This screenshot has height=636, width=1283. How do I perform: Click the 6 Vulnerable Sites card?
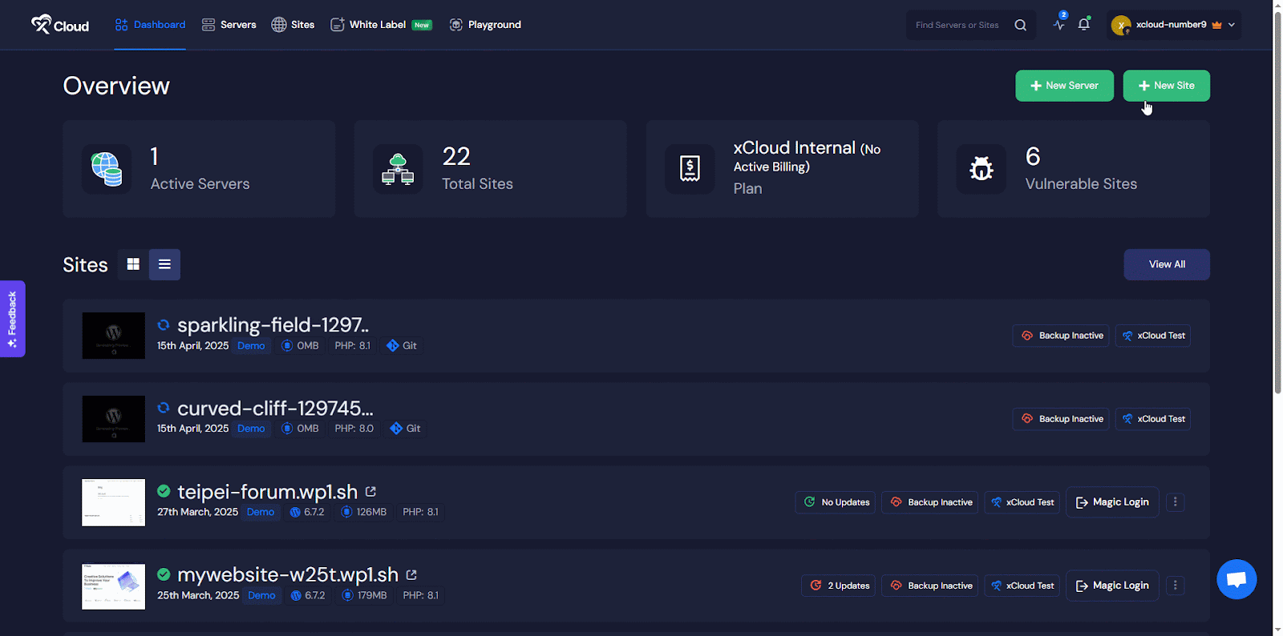click(1074, 169)
